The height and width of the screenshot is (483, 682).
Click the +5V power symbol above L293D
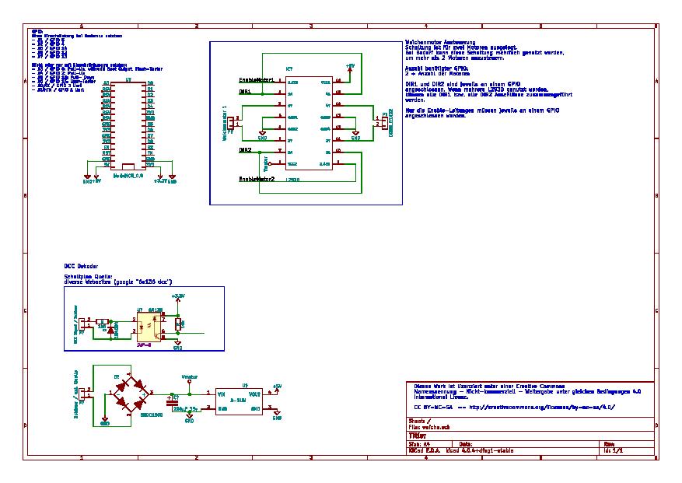[350, 70]
